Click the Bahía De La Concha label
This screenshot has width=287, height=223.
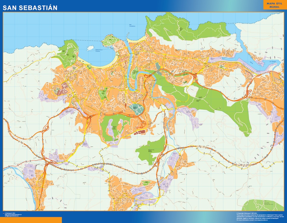(x=99, y=51)
